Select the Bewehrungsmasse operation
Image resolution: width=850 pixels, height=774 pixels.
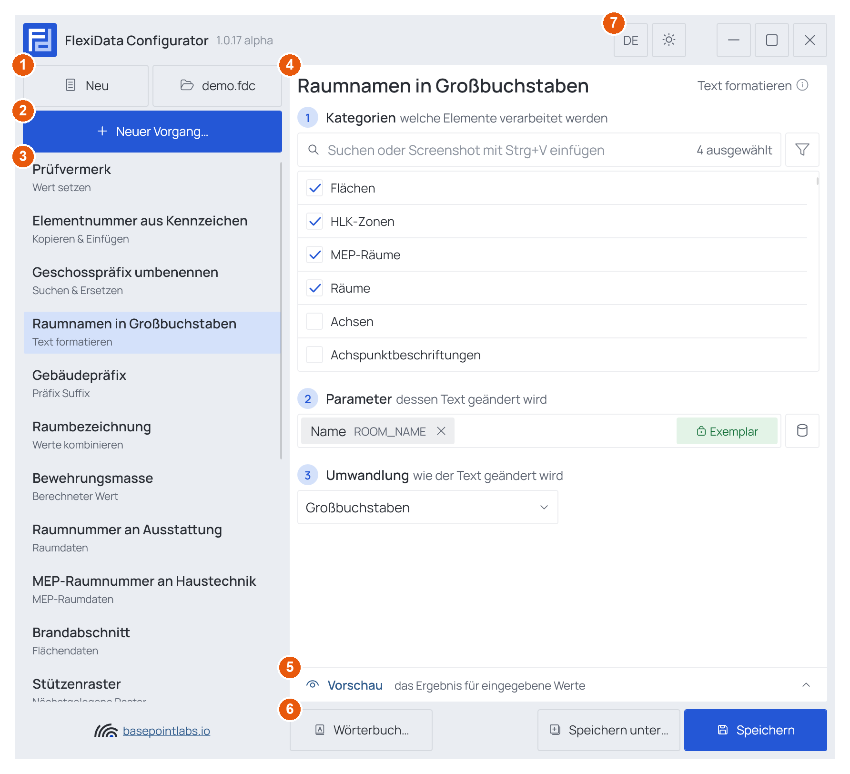pyautogui.click(x=152, y=487)
